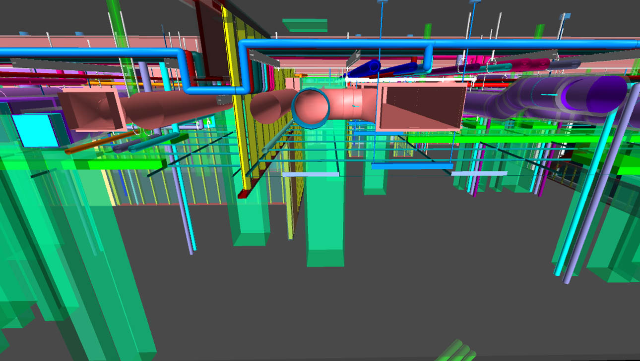Click the green pipe bundle at bottom right

(x=456, y=351)
